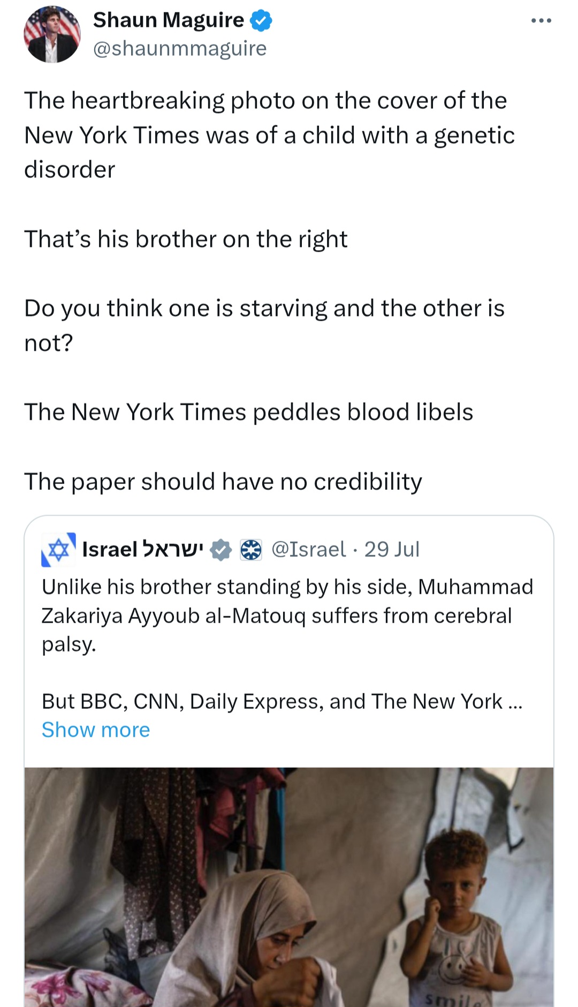This screenshot has width=578, height=1007.
Task: Open the quoted tweet's photo
Action: [289, 887]
